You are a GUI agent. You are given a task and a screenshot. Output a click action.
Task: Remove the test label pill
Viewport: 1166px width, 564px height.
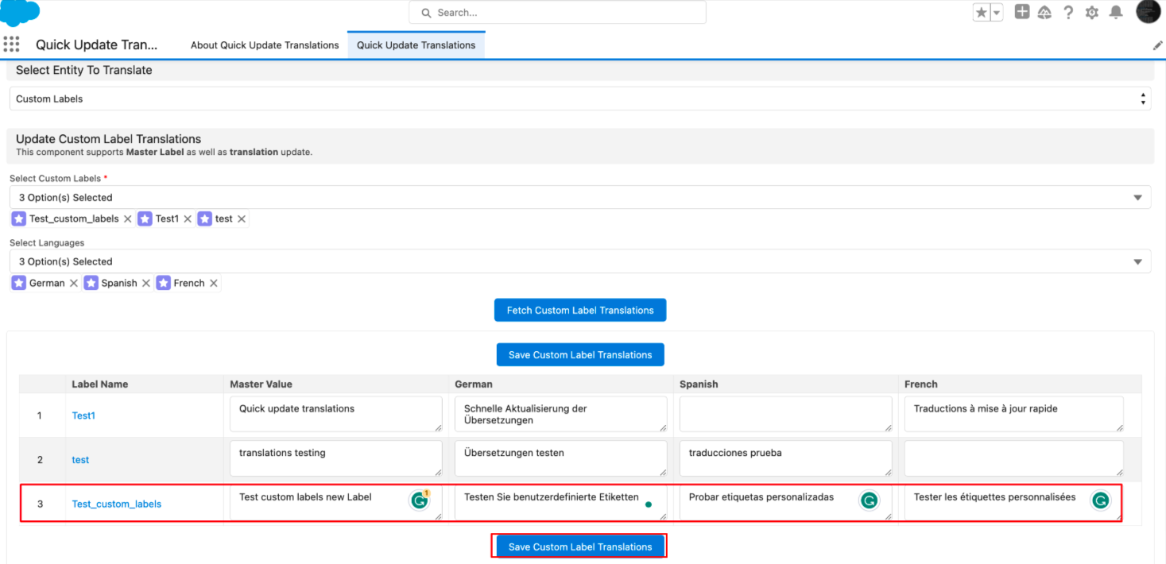click(x=242, y=219)
